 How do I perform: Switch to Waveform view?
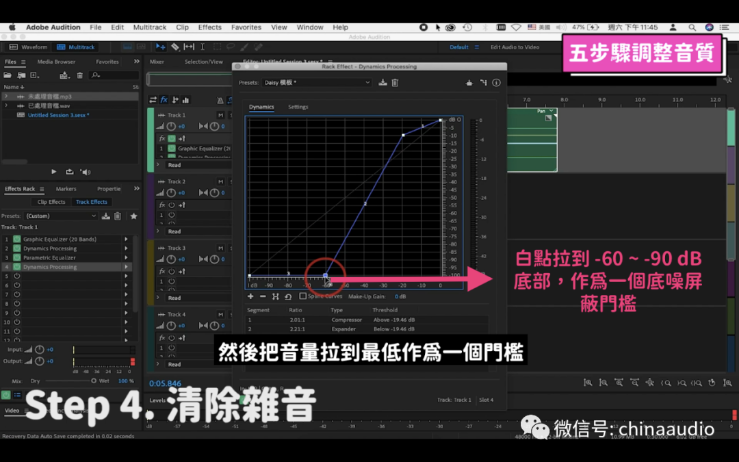[x=29, y=47]
